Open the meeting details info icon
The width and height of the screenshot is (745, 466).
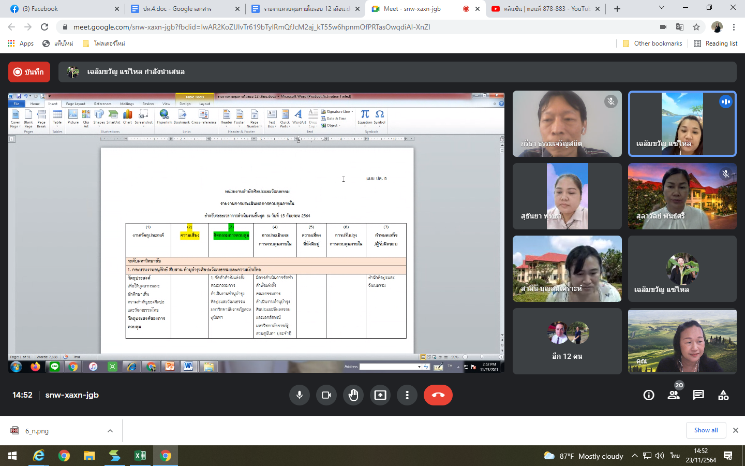(x=649, y=395)
